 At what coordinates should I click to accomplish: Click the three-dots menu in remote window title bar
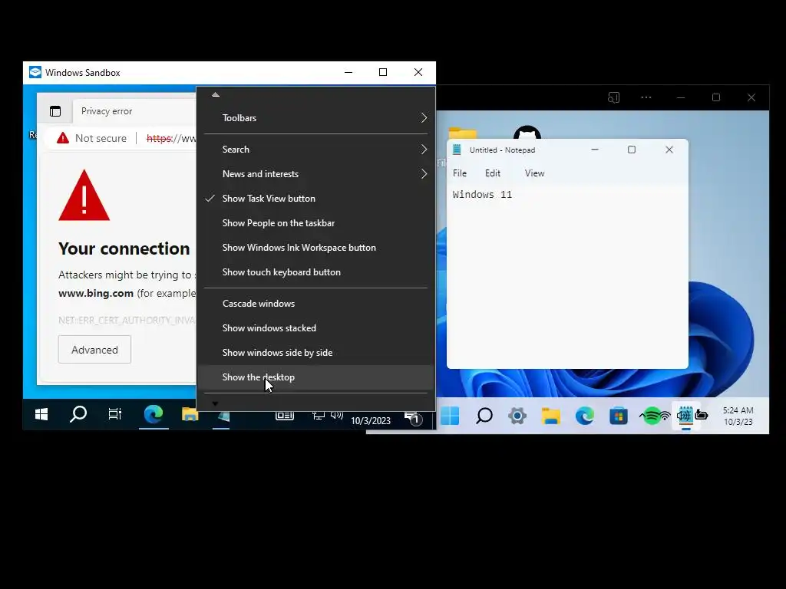pyautogui.click(x=646, y=97)
